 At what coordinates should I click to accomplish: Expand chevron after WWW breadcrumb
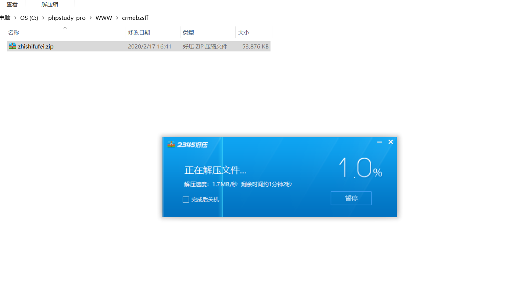click(117, 18)
